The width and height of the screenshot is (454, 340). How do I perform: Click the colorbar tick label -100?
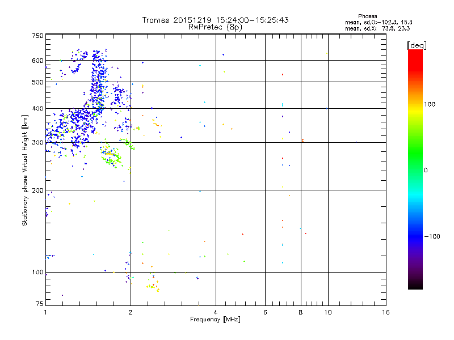tap(432, 236)
